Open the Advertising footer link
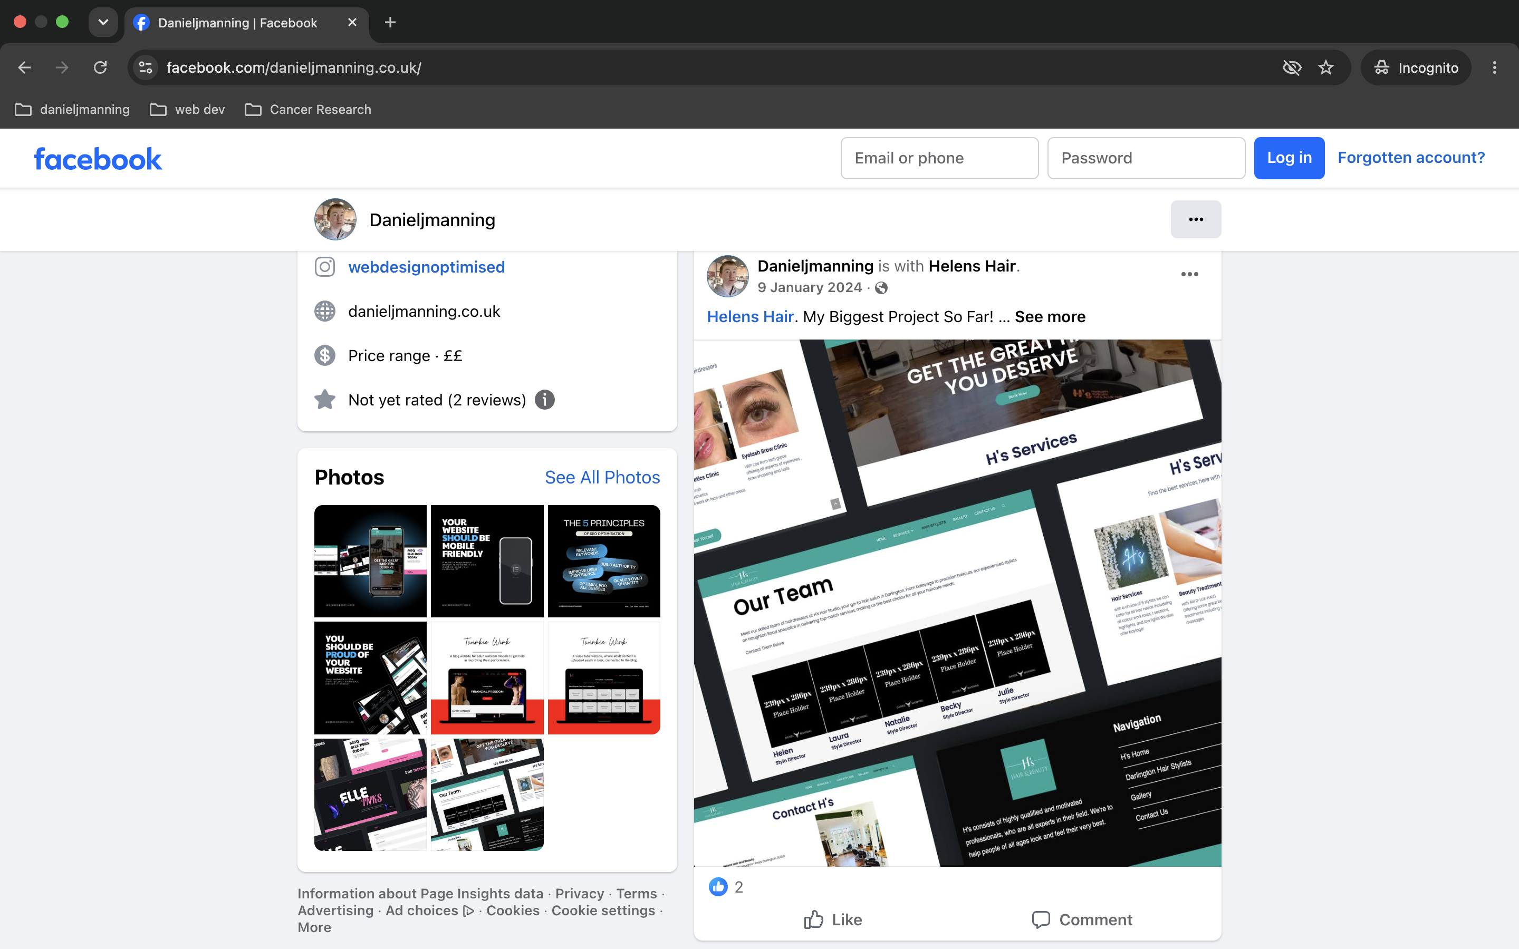The height and width of the screenshot is (949, 1519). [335, 910]
